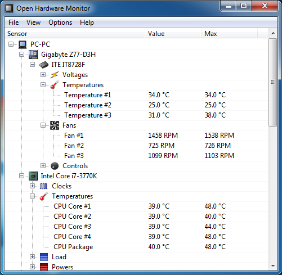Collapse the Intel Core i7-3770K node
The width and height of the screenshot is (282, 275).
pos(21,176)
